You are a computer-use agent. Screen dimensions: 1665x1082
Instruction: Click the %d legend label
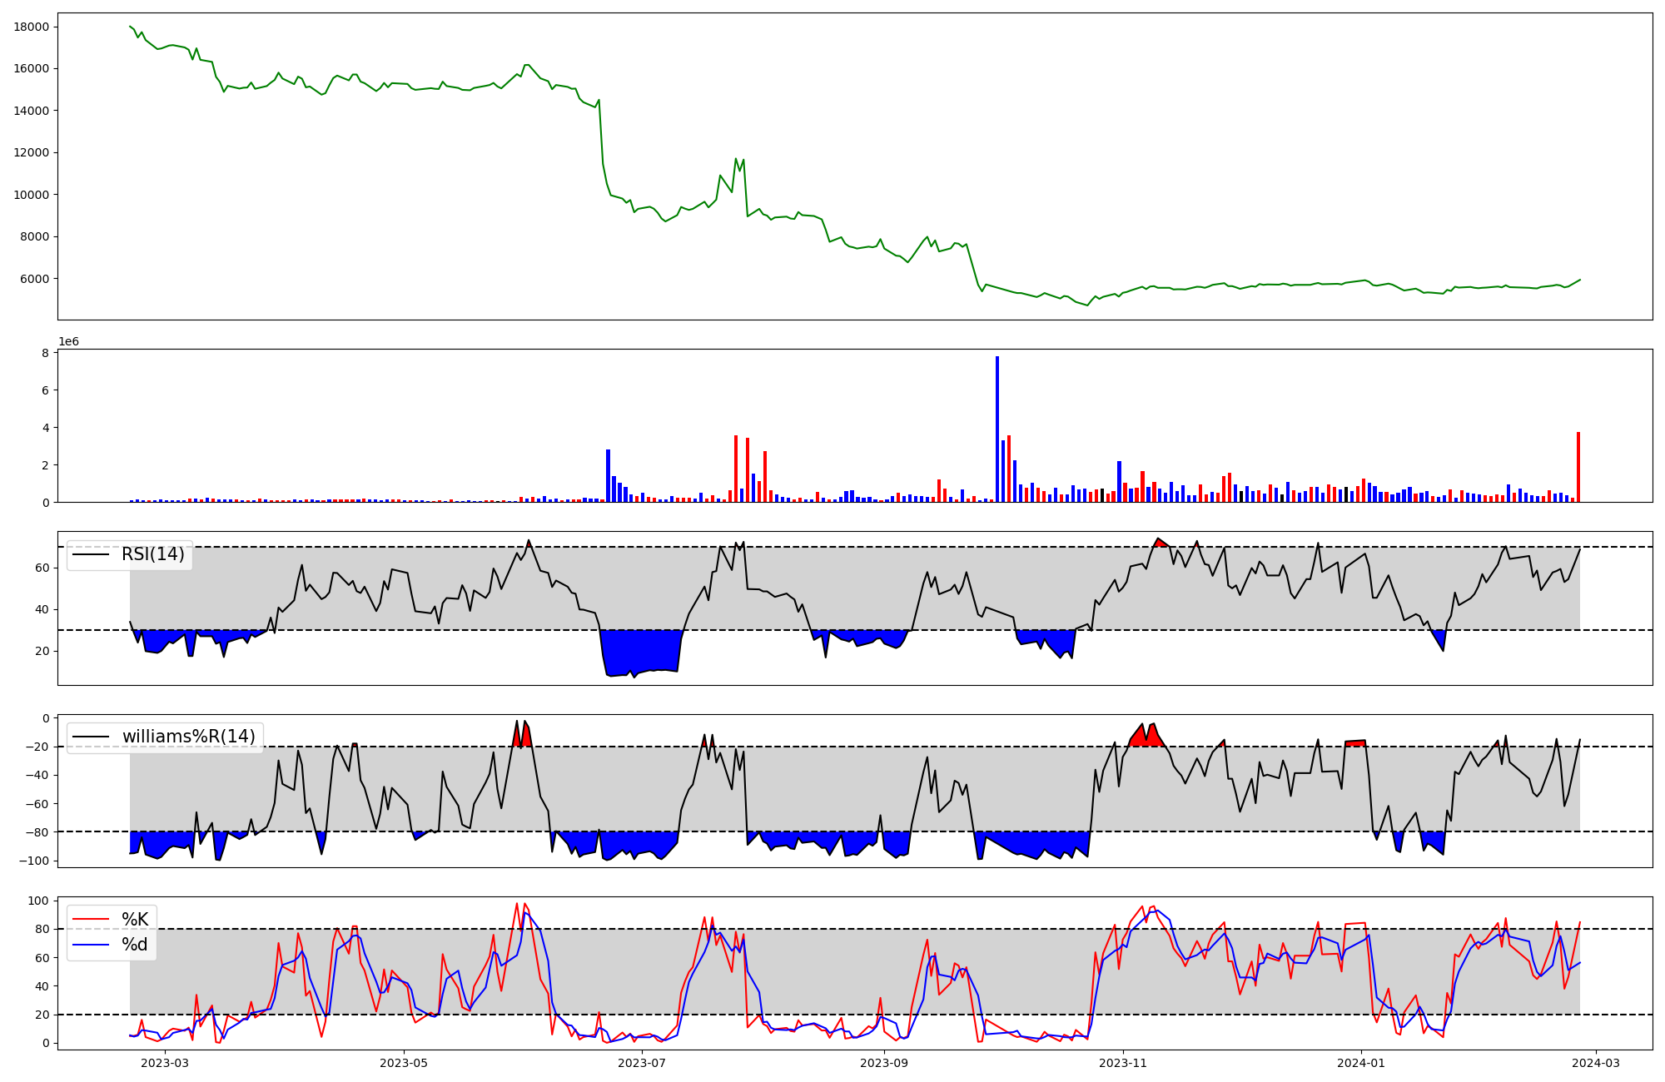click(135, 945)
